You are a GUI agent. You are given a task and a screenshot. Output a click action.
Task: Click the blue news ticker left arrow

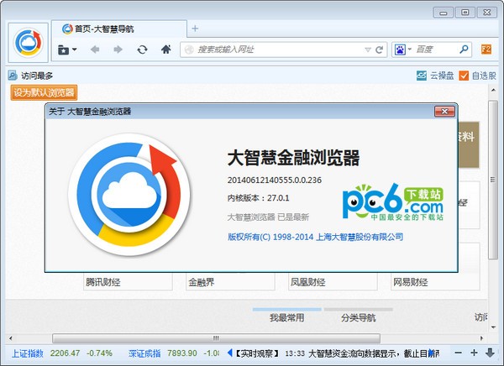tap(229, 353)
